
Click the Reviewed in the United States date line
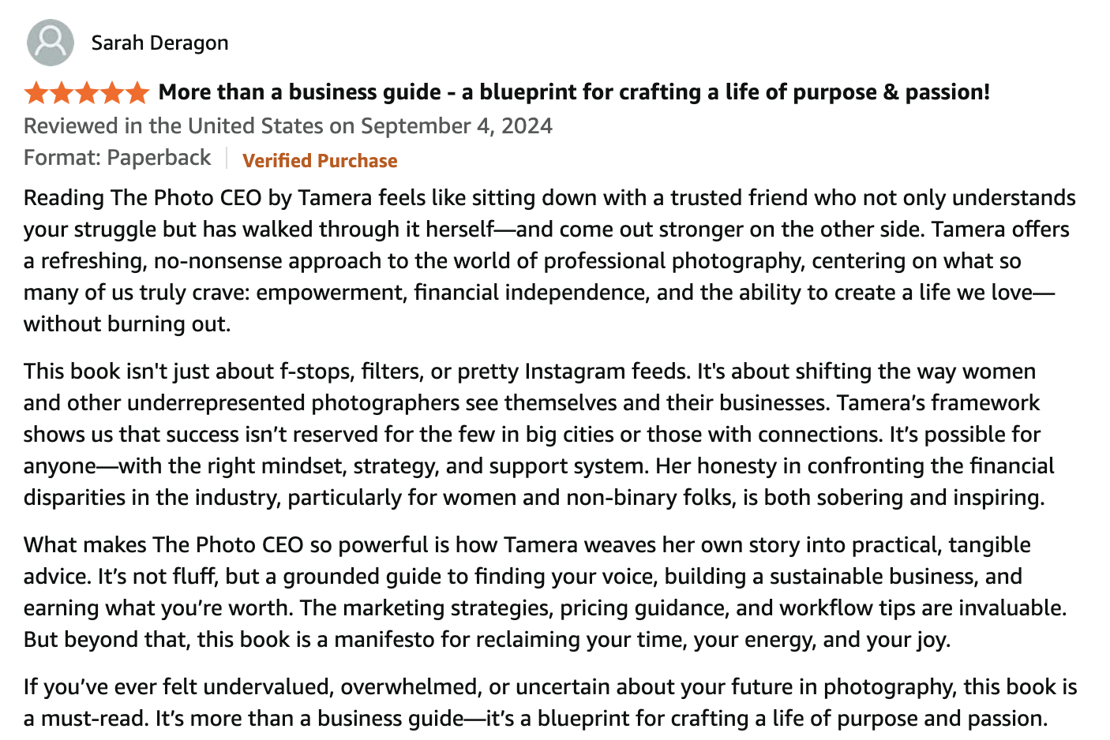click(x=288, y=126)
